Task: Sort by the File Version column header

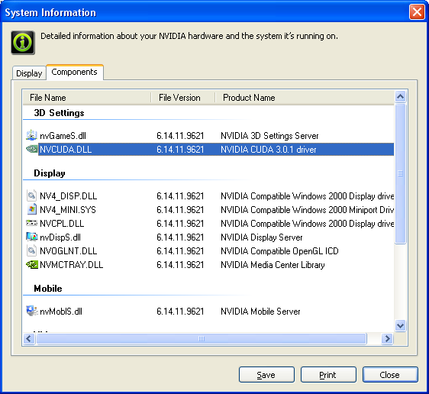Action: 182,98
